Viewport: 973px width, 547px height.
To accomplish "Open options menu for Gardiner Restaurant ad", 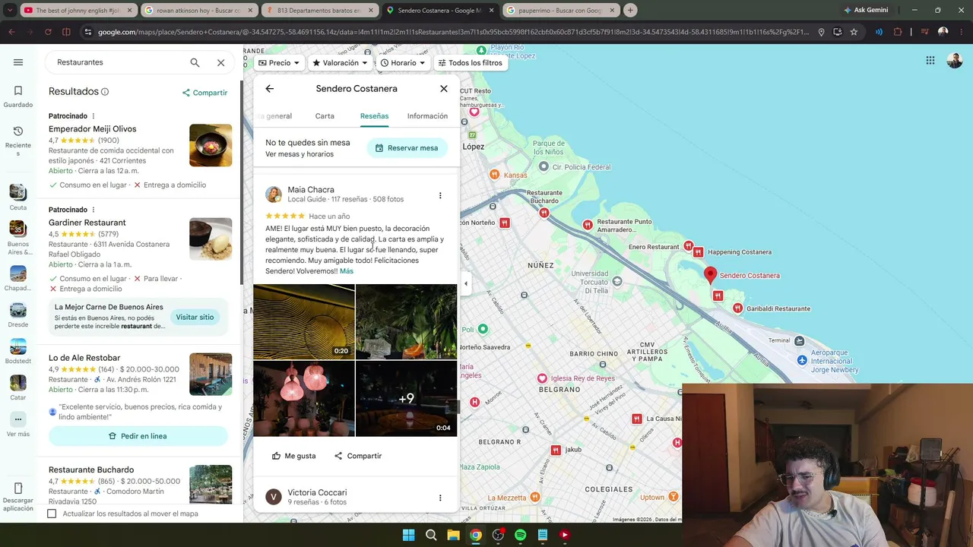I will 93,210.
